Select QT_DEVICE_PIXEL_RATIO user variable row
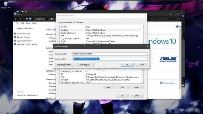The image size is (203, 114). (100, 39)
